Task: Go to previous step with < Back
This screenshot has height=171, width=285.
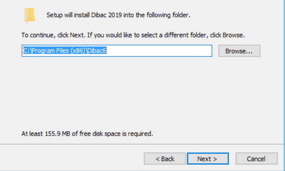Action: 165,159
